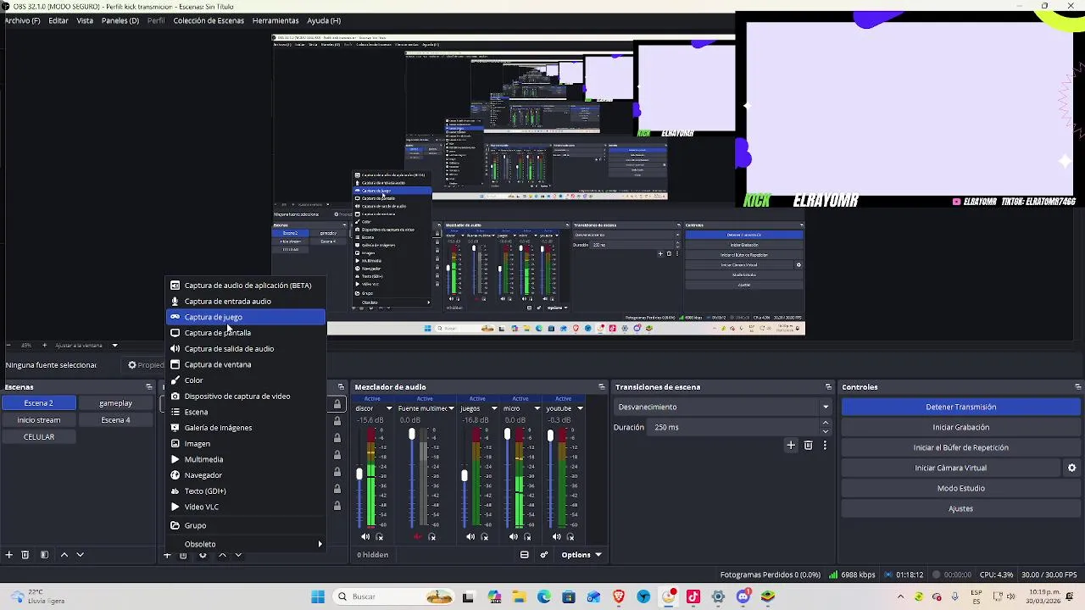Image resolution: width=1085 pixels, height=610 pixels.
Task: Open Discord from taskbar
Action: click(x=743, y=596)
